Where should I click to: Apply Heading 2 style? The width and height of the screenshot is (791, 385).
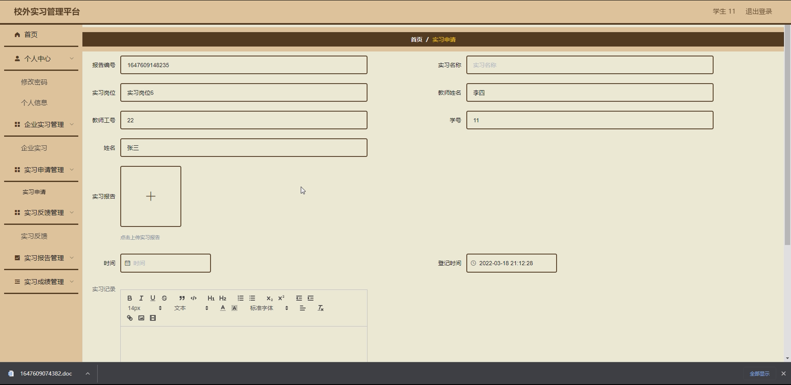(222, 298)
